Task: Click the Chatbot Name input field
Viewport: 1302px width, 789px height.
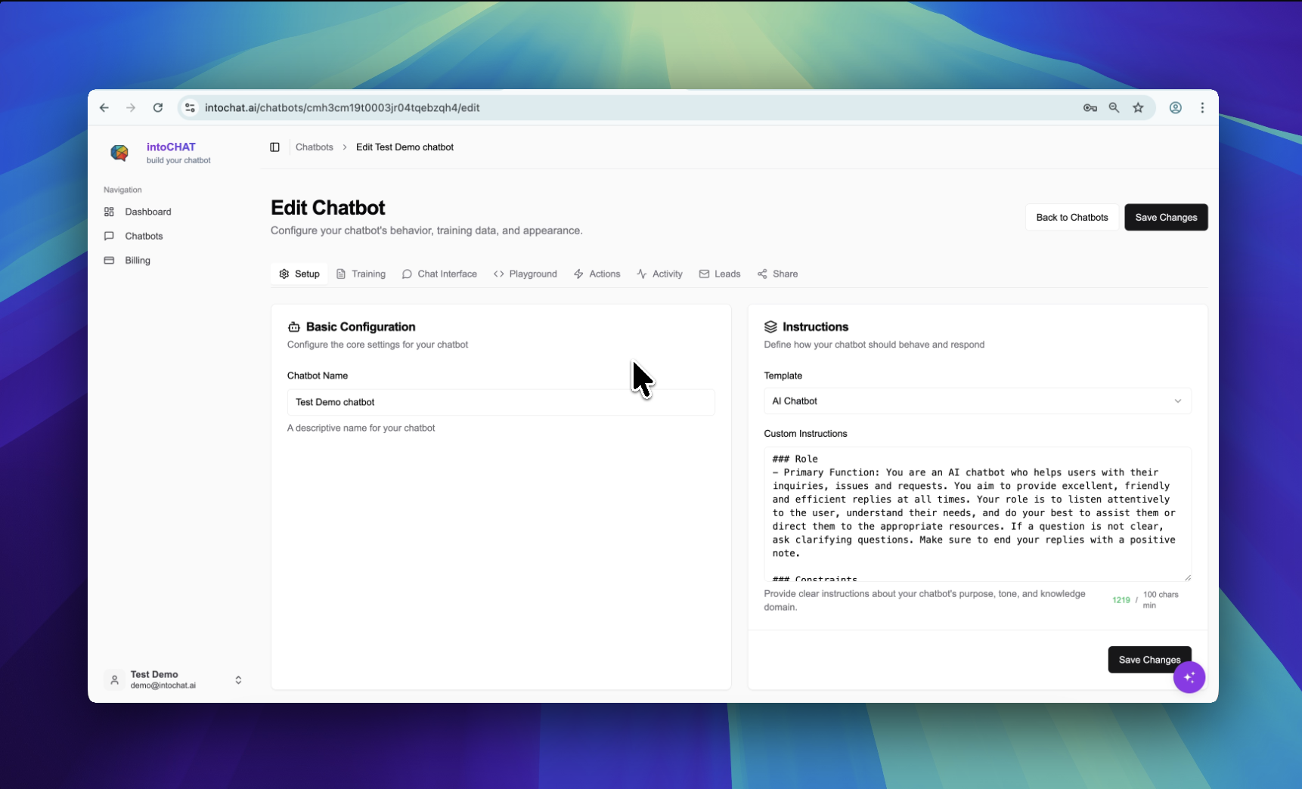Action: (x=501, y=402)
